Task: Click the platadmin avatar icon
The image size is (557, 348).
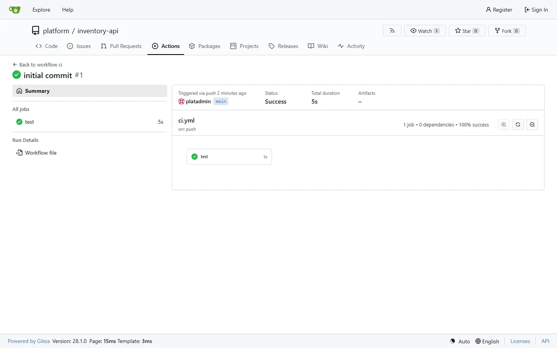Action: coord(181,101)
